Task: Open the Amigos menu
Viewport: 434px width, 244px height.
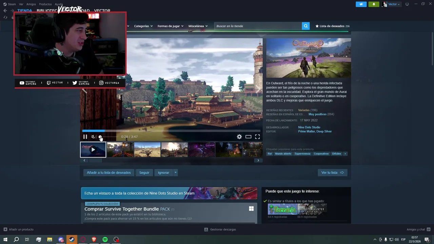Action: (x=31, y=4)
